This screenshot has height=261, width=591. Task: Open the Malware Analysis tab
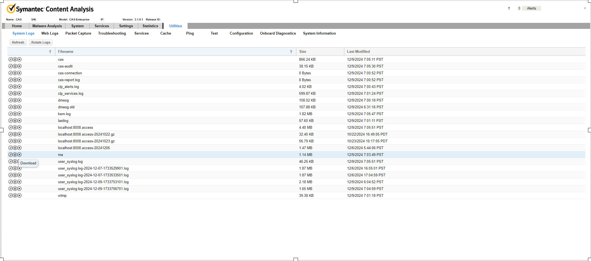(x=47, y=26)
